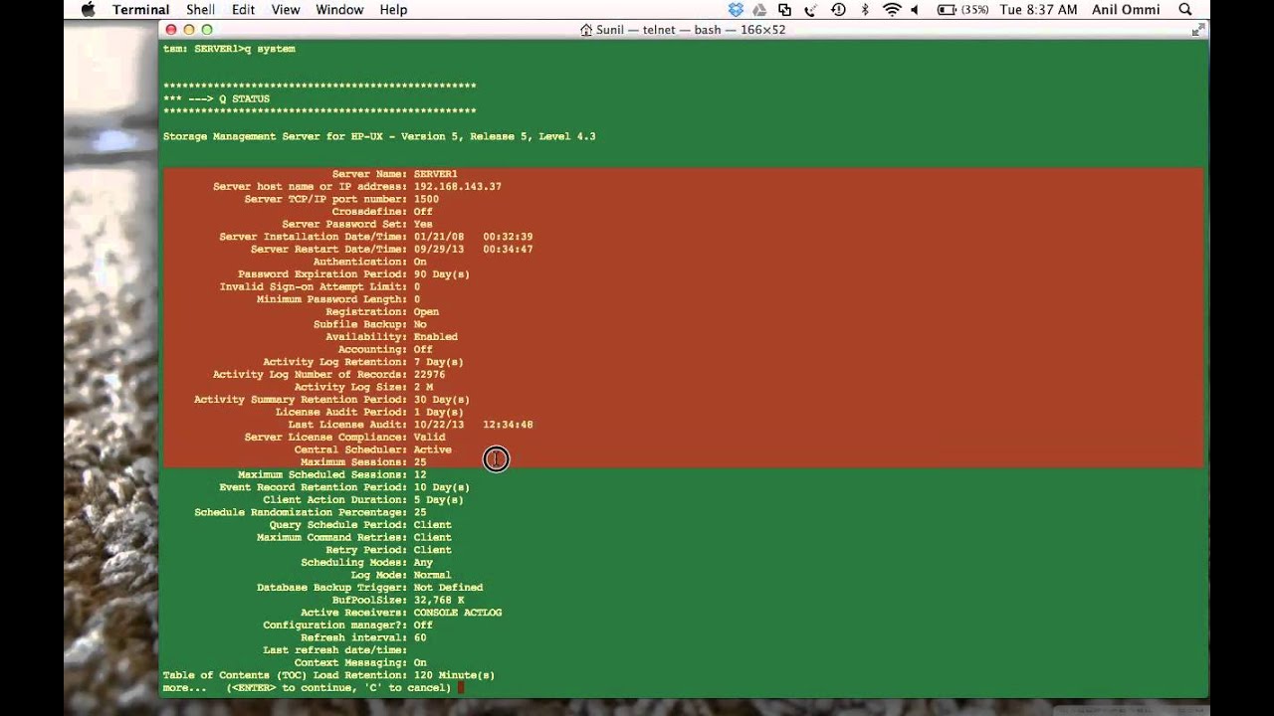Viewport: 1274px width, 716px height.
Task: Click the clock showing Tue 8:37 AM
Action: pos(1038,10)
